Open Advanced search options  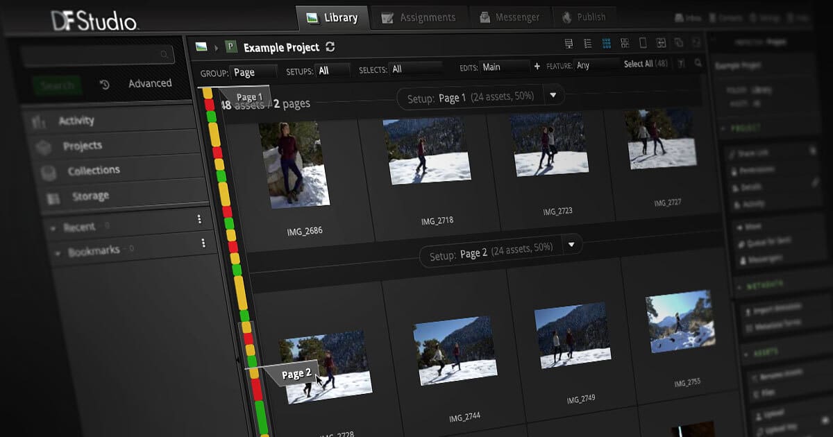[x=150, y=83]
